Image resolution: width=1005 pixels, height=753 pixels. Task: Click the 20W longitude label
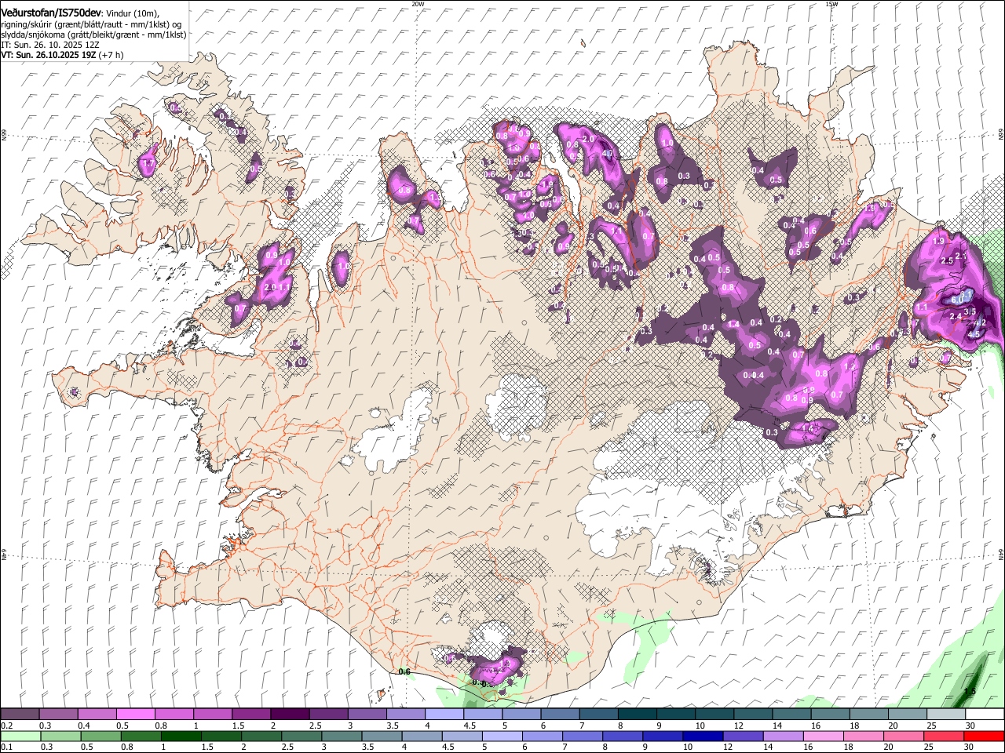coord(418,4)
